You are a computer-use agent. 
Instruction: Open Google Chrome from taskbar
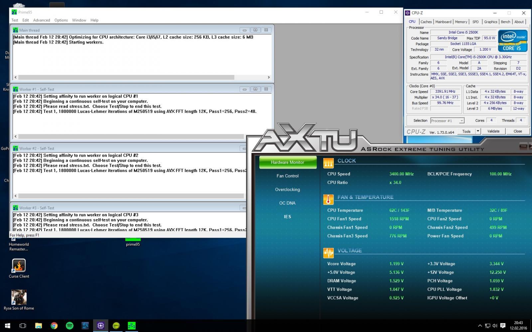point(54,326)
